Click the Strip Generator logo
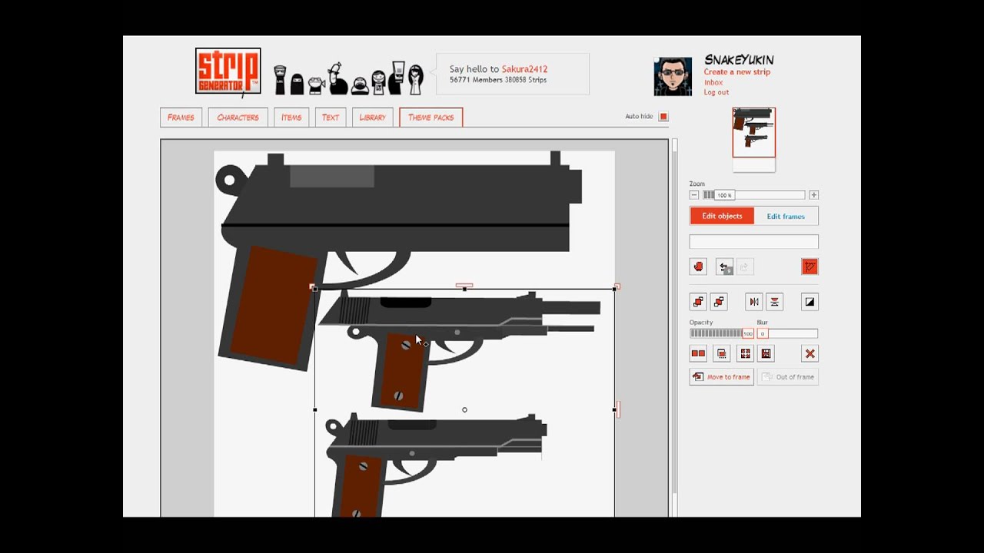This screenshot has height=553, width=984. point(228,71)
